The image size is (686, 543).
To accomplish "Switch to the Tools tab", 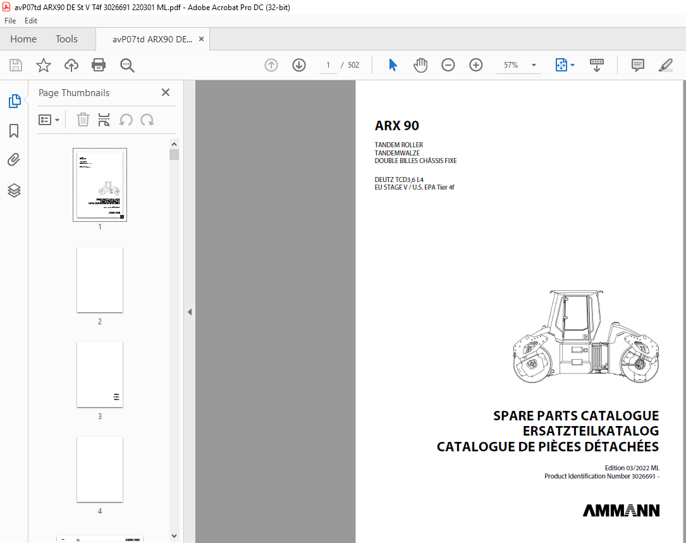I will pos(66,39).
